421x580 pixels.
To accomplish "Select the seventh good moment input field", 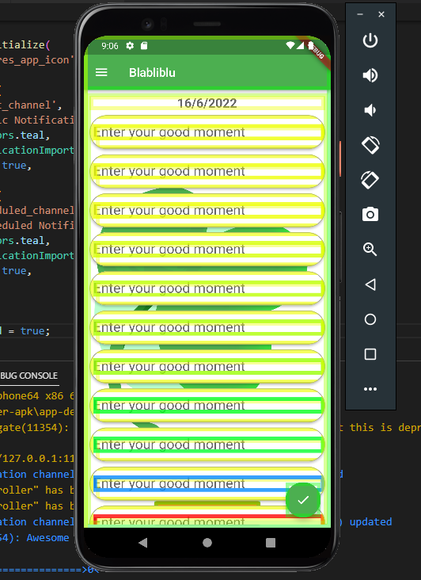I will coord(207,366).
